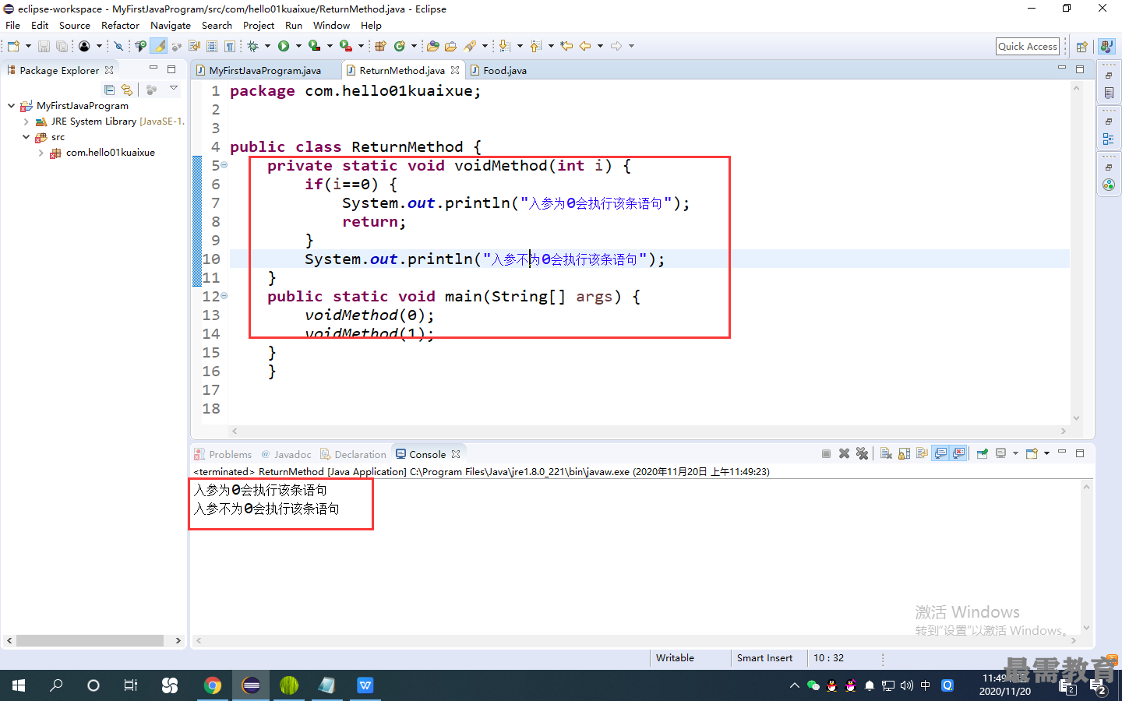
Task: Open the Navigate menu
Action: tap(171, 26)
